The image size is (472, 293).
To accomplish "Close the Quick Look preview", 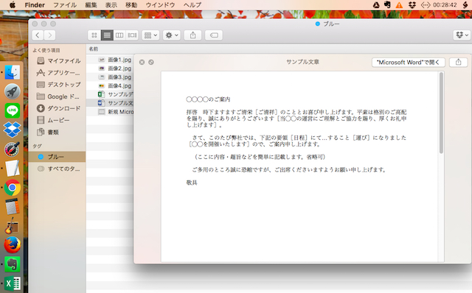I will coord(142,62).
